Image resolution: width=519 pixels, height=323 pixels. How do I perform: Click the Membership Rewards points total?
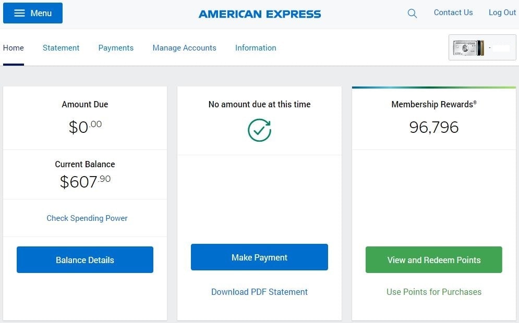(433, 128)
